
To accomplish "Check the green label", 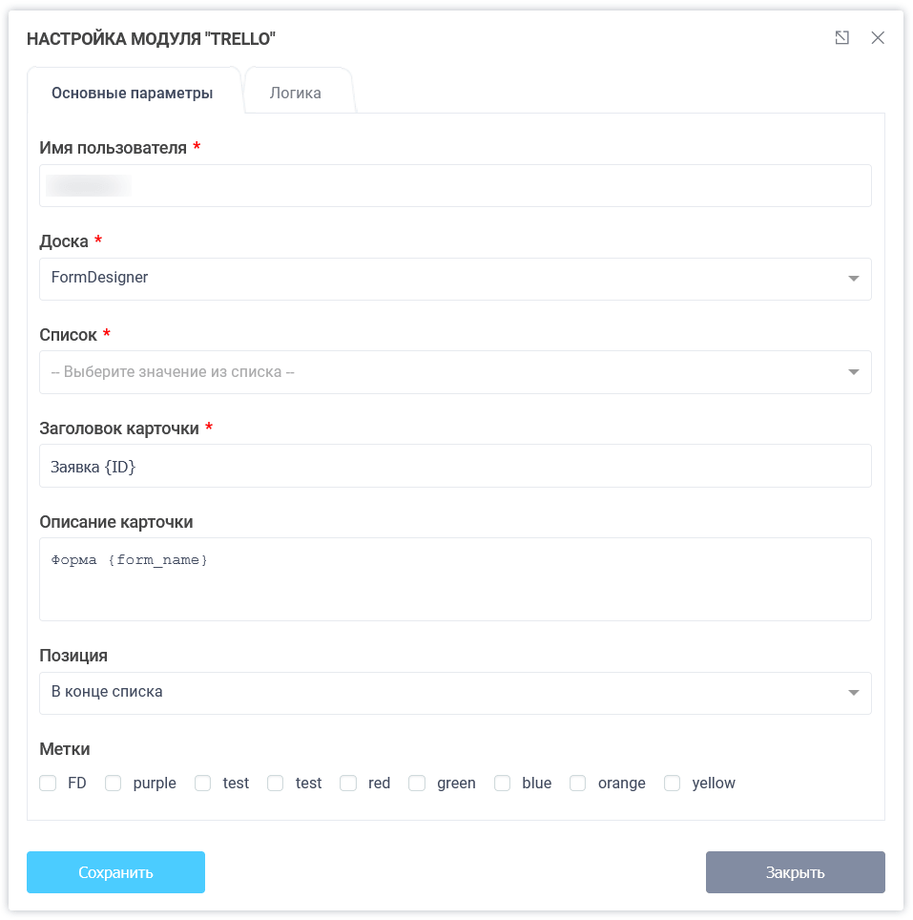I will (x=417, y=783).
